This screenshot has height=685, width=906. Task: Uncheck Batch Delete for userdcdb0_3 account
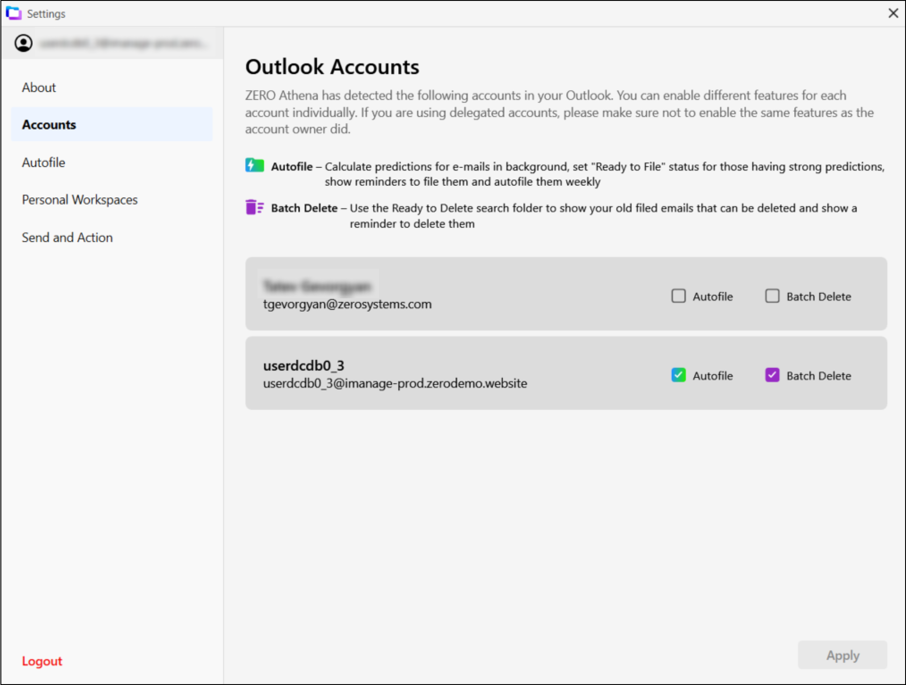click(772, 375)
